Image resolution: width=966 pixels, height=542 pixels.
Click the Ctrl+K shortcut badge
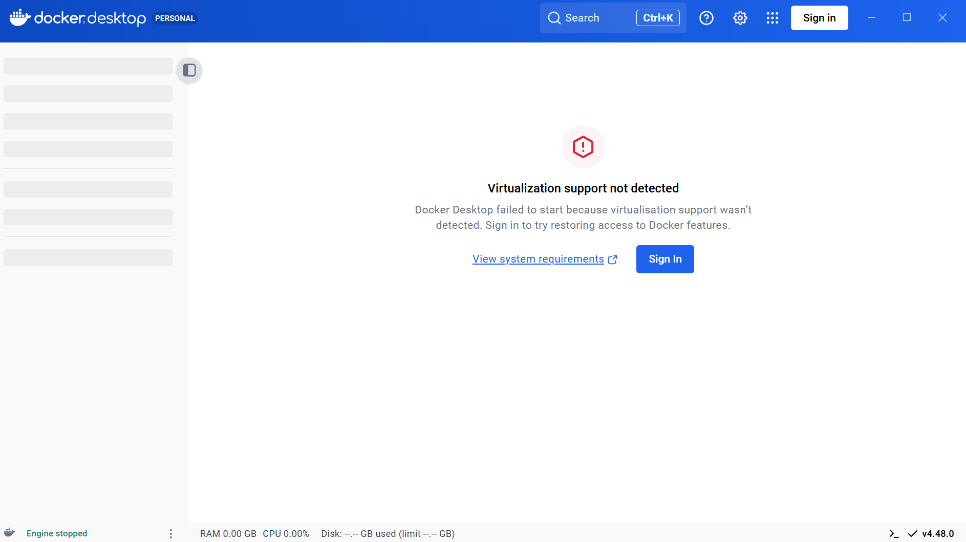point(658,18)
